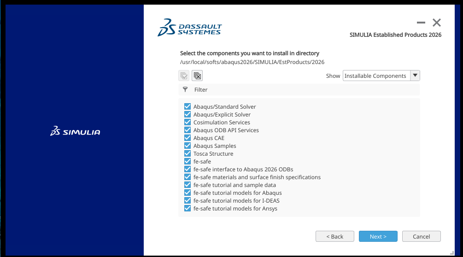Screen dimensions: 463x257
Task: Disable Abaqus CAE component
Action: click(188, 138)
